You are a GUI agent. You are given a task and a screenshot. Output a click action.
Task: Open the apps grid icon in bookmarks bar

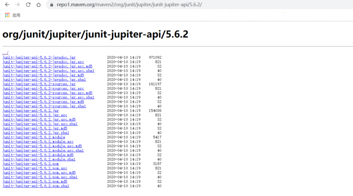coord(7,15)
